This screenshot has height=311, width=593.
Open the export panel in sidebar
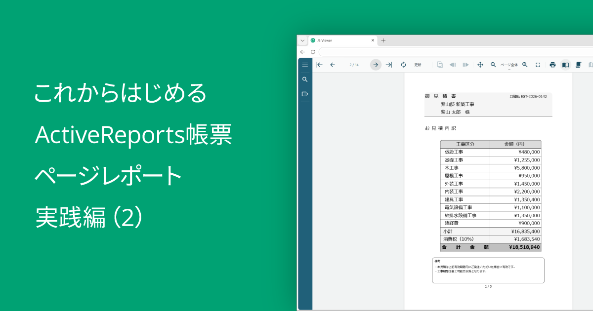point(305,94)
